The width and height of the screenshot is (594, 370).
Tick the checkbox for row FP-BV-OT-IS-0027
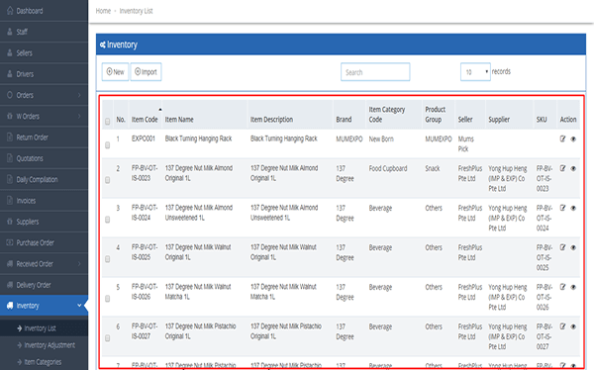108,338
